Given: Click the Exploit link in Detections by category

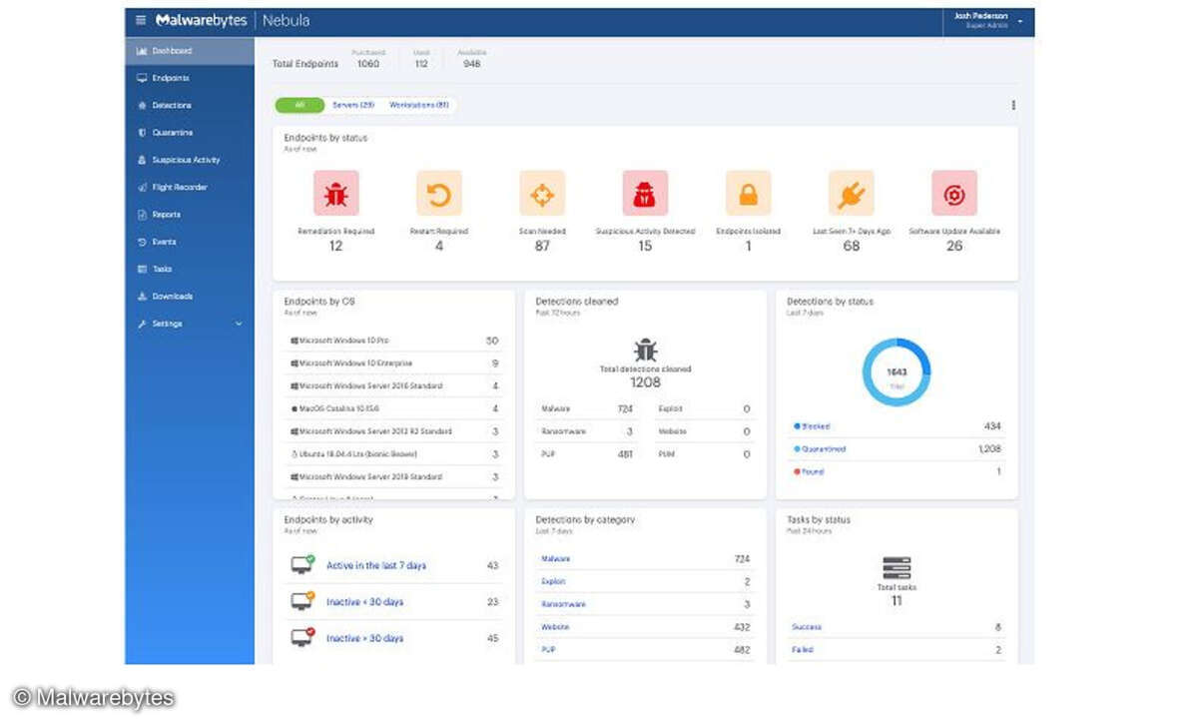Looking at the screenshot, I should point(553,581).
